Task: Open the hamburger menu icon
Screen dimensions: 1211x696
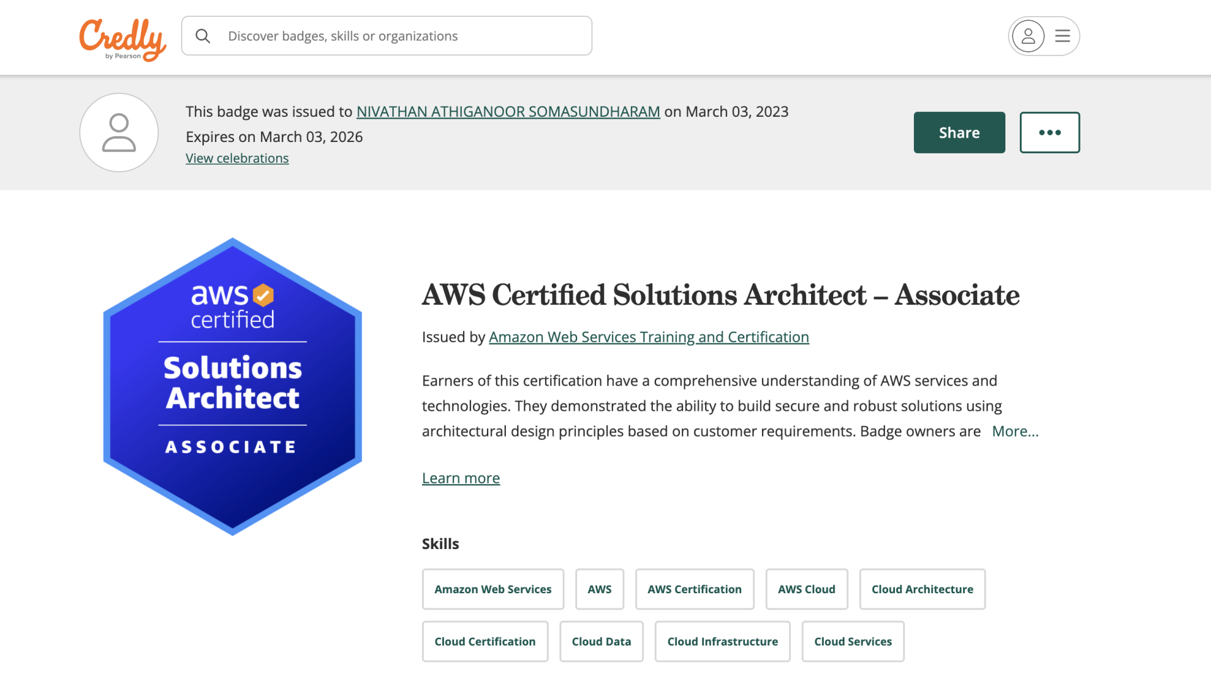Action: [1063, 36]
